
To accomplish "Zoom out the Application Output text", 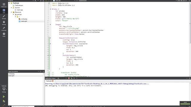I will tap(77, 78).
